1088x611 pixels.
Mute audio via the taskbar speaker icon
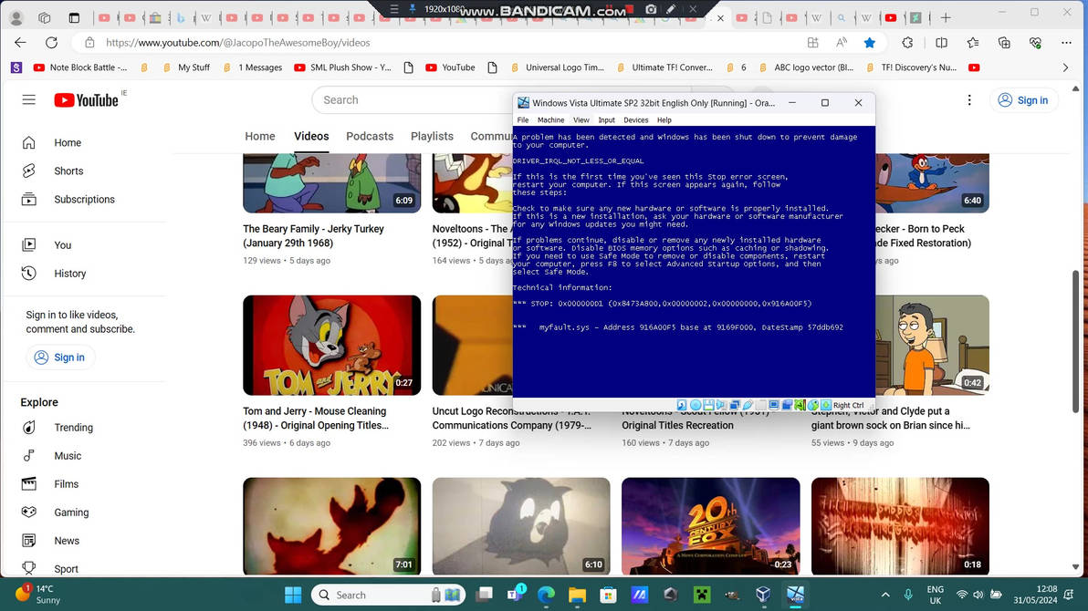(x=978, y=595)
